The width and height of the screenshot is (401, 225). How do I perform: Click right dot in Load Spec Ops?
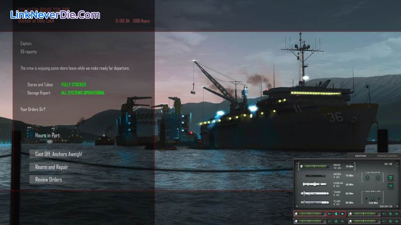click(379, 198)
